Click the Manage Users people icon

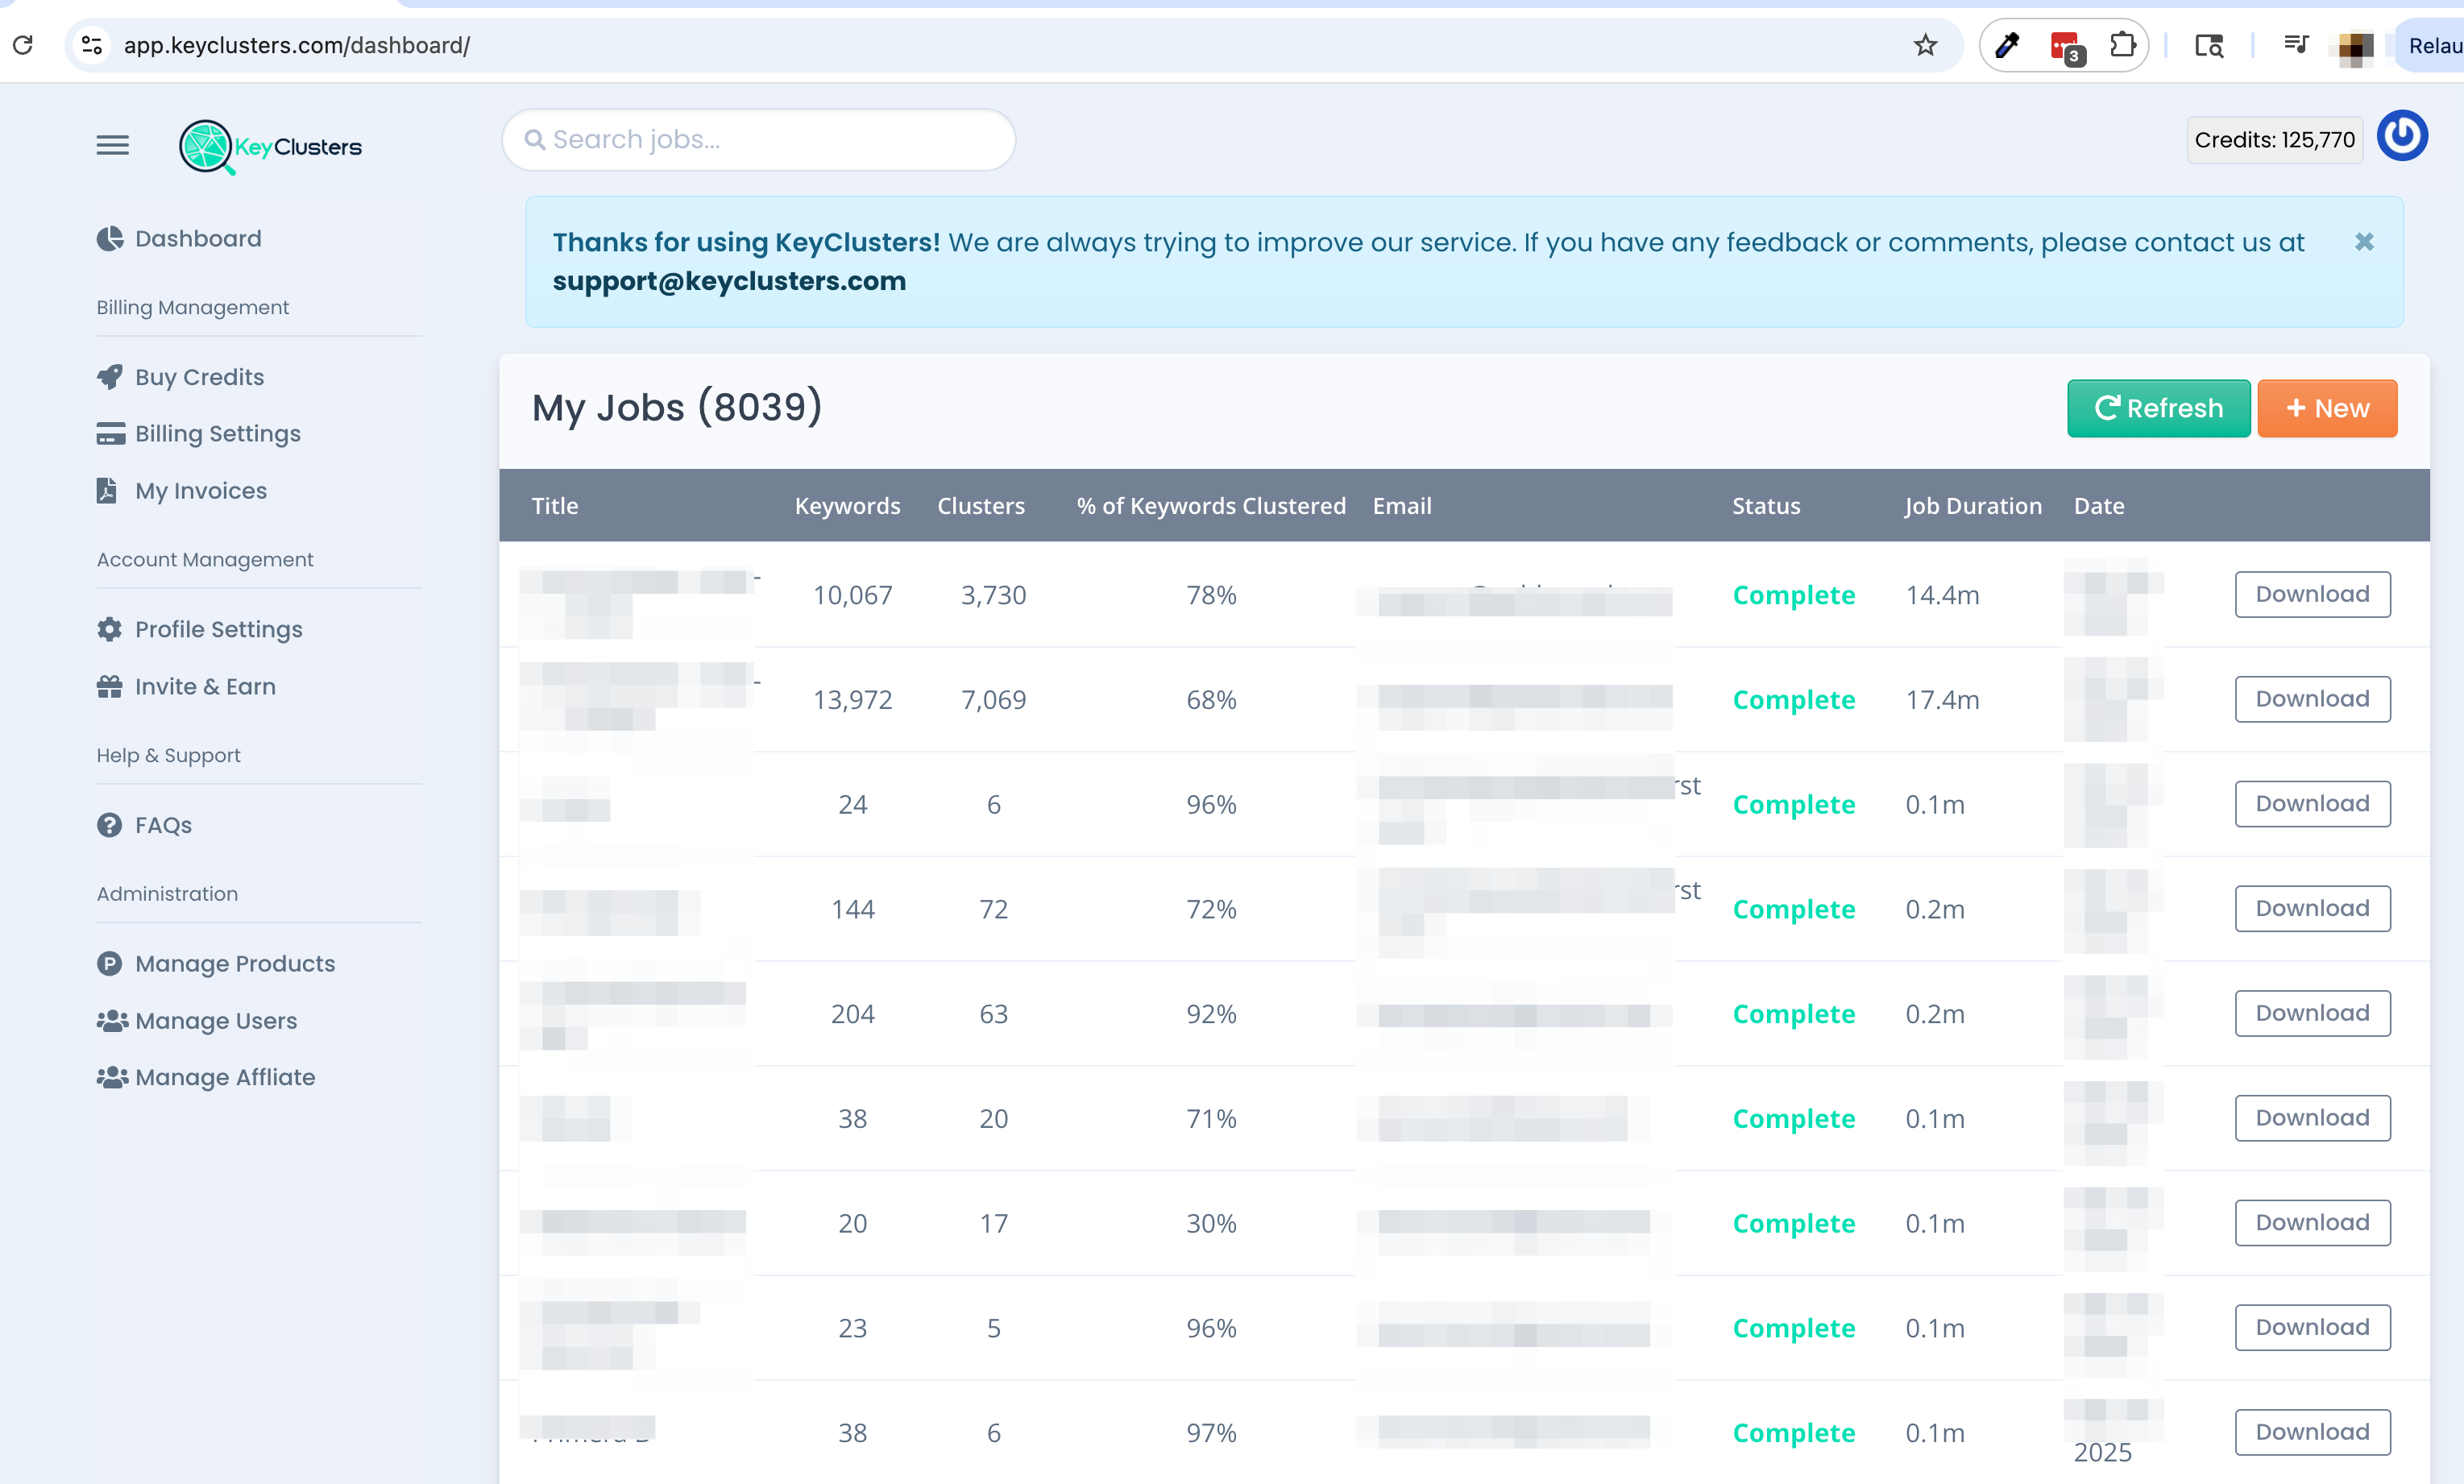click(x=111, y=1020)
